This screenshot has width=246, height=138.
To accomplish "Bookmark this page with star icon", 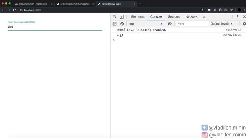I will pos(203,10).
